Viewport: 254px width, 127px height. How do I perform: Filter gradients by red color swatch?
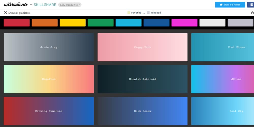coord(17,23)
